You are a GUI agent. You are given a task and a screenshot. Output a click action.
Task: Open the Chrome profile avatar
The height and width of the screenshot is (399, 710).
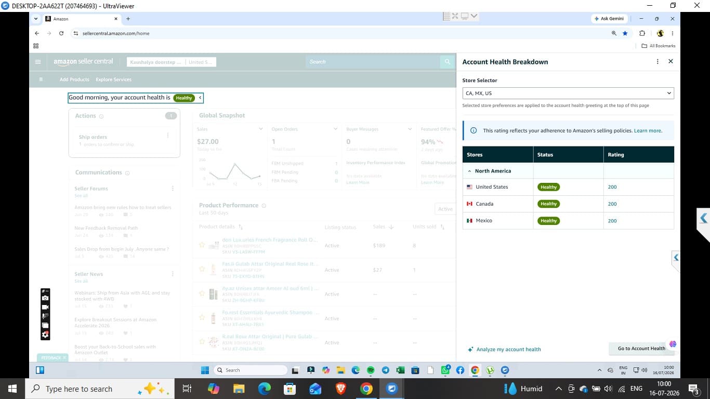point(660,33)
